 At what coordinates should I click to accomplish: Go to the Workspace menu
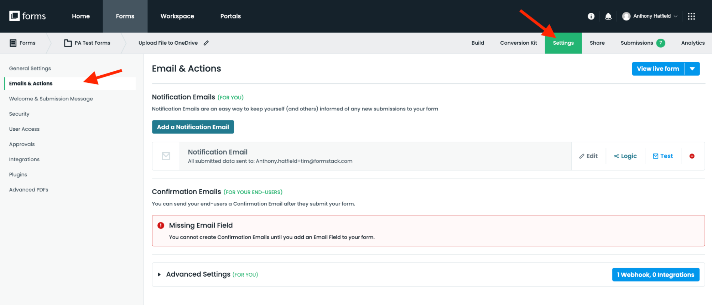tap(177, 16)
